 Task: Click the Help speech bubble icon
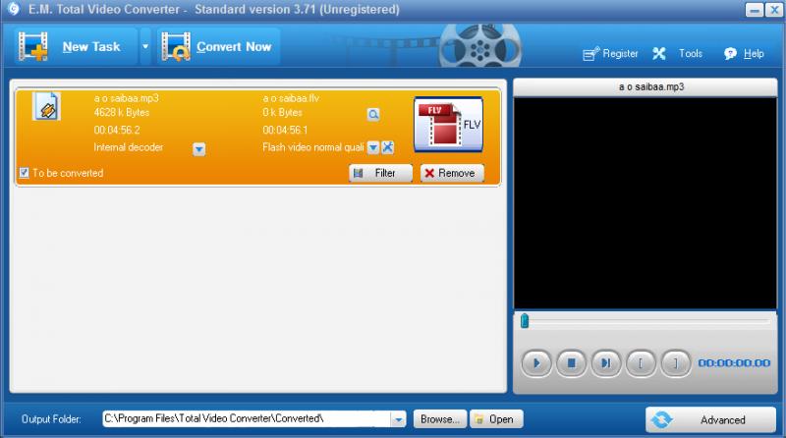click(730, 54)
